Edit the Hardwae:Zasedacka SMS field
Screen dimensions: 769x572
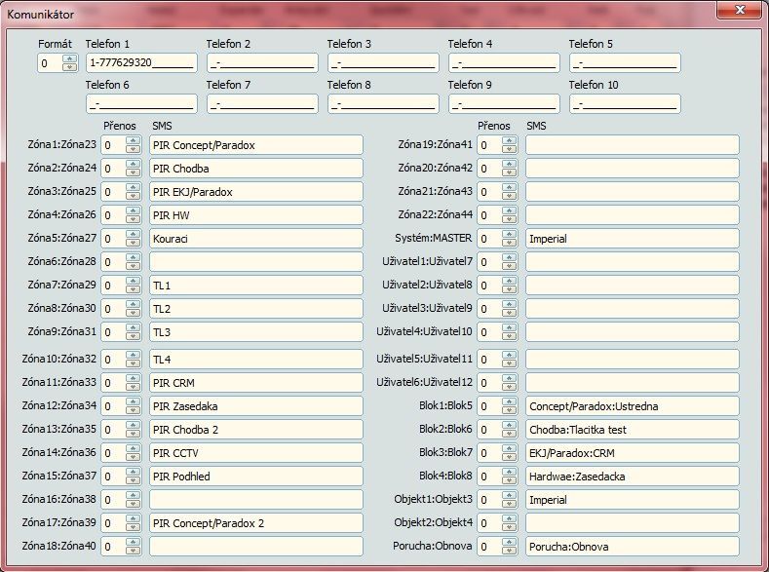tap(632, 477)
